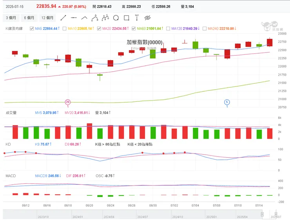Uncheck the MA60 moving average checkbox
This screenshot has height=222, width=290.
click(134, 29)
